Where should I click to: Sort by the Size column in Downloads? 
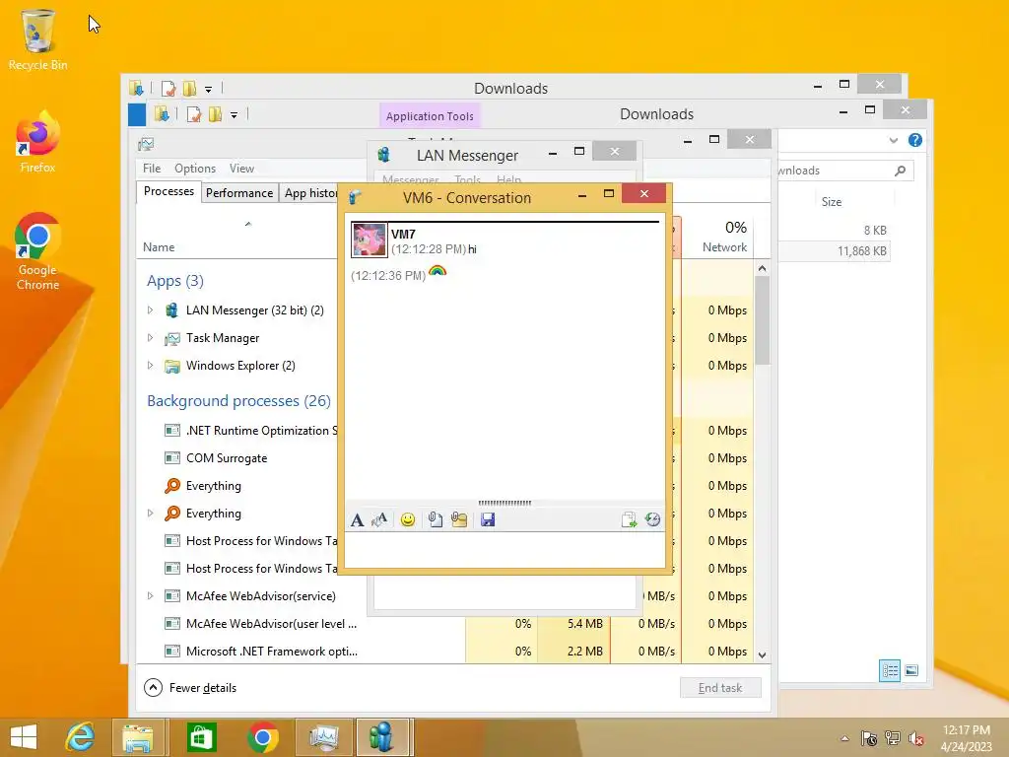832,201
